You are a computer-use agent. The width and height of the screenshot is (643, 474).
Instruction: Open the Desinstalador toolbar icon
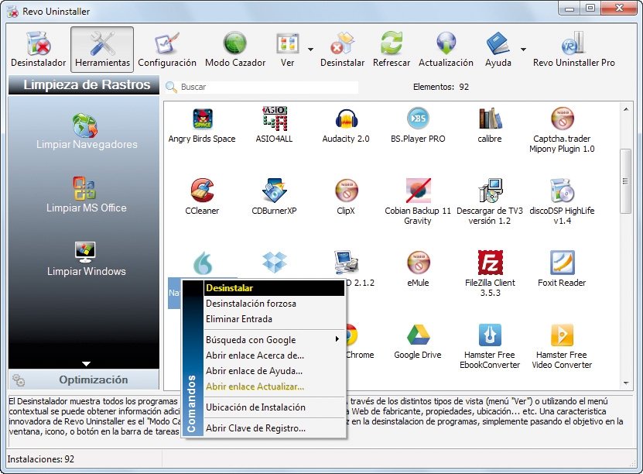[x=38, y=50]
